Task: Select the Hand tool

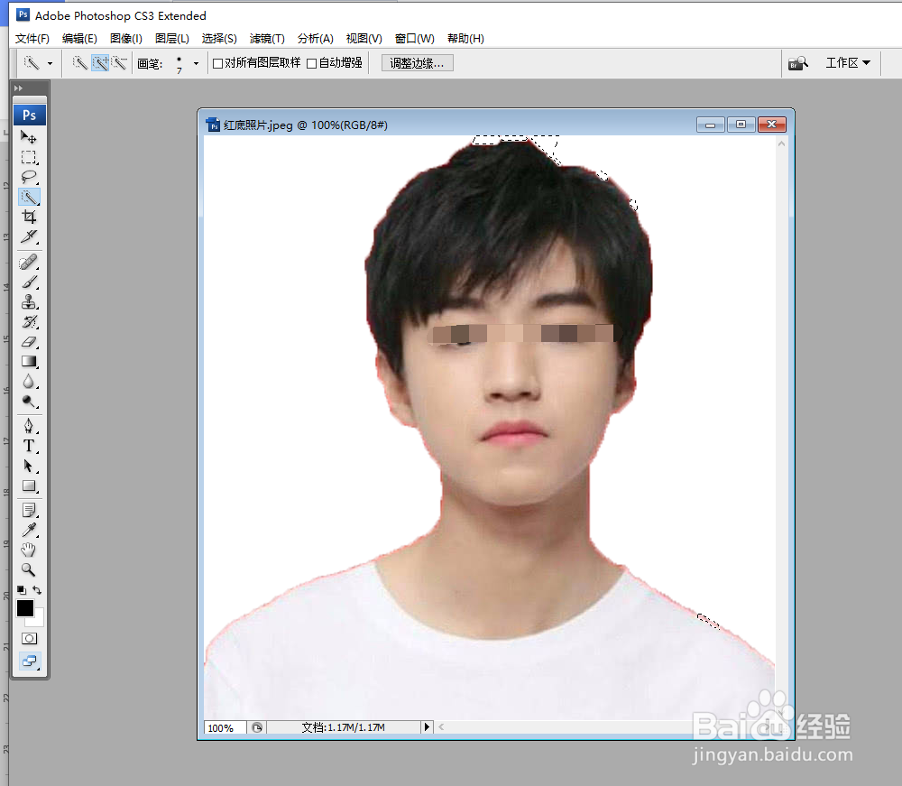Action: (29, 550)
